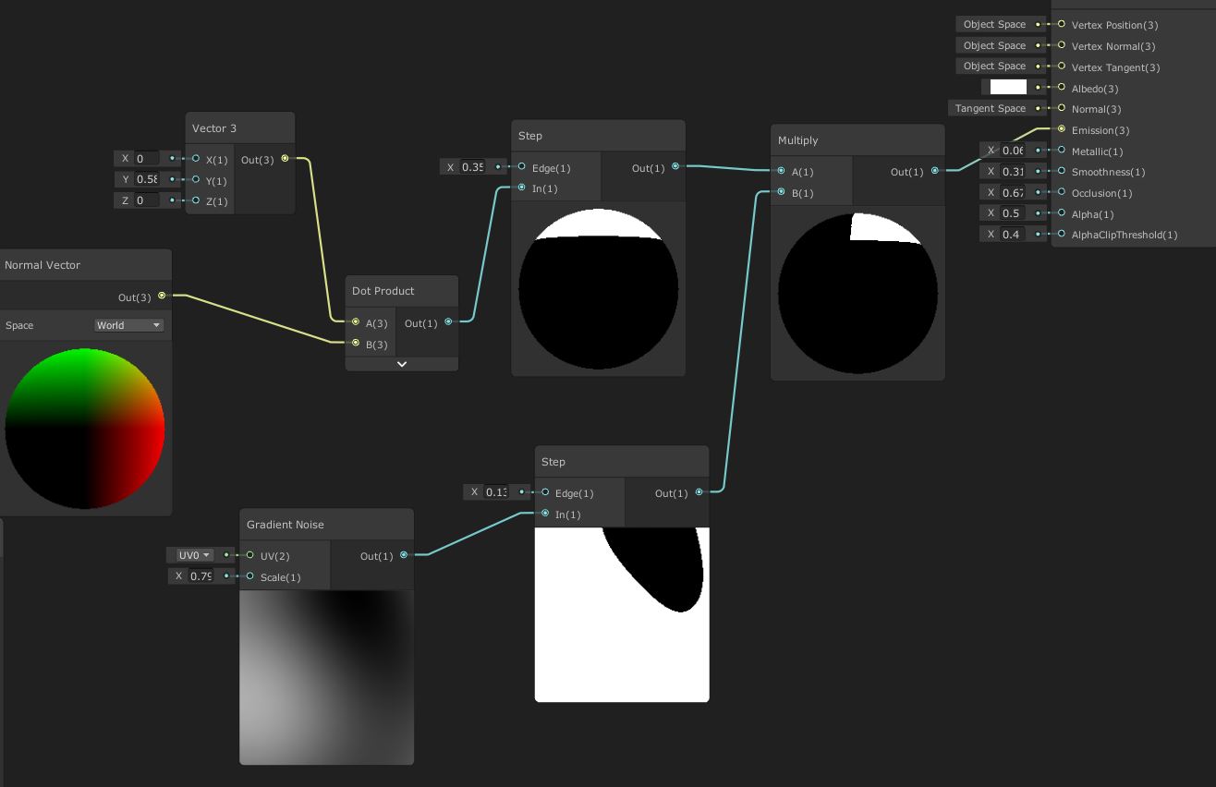Edit the Y value field on Vector 3
1216x787 pixels.
(x=148, y=179)
